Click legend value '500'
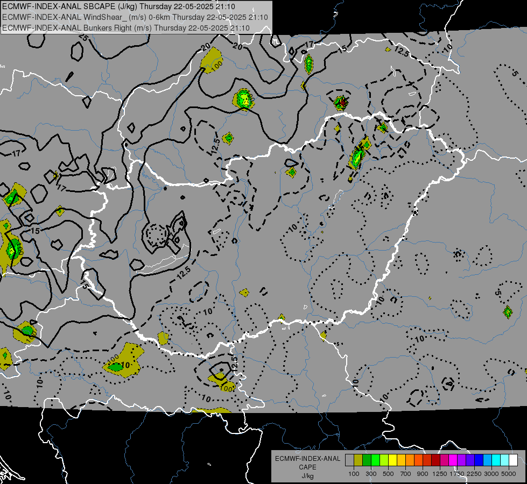The image size is (527, 484). (x=388, y=474)
